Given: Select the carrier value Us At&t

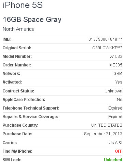Looking at the screenshot, I should tap(115, 143).
